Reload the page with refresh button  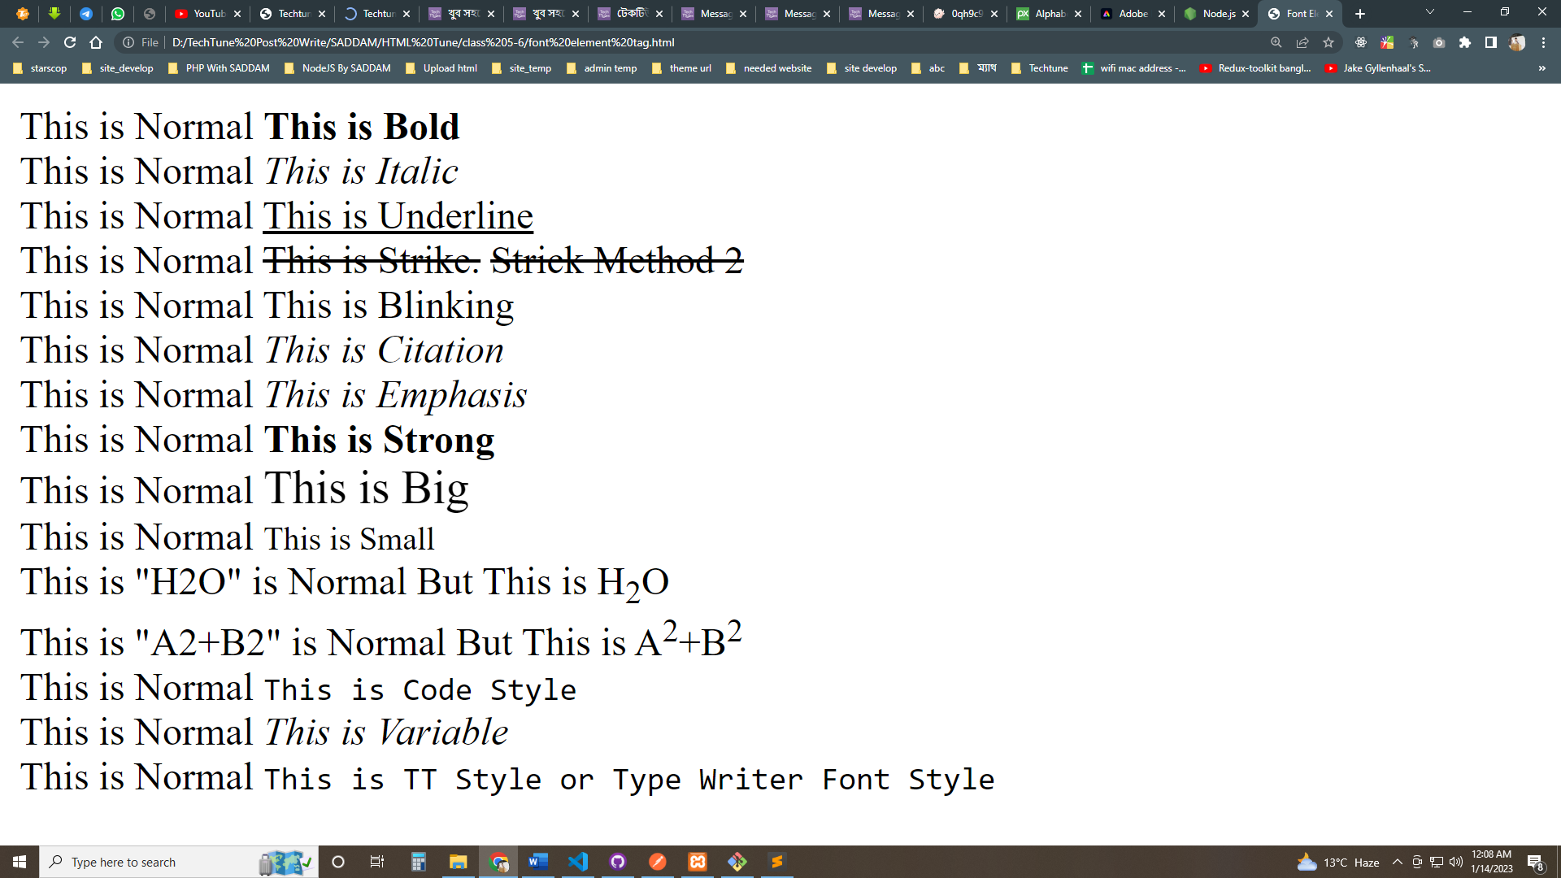[70, 42]
